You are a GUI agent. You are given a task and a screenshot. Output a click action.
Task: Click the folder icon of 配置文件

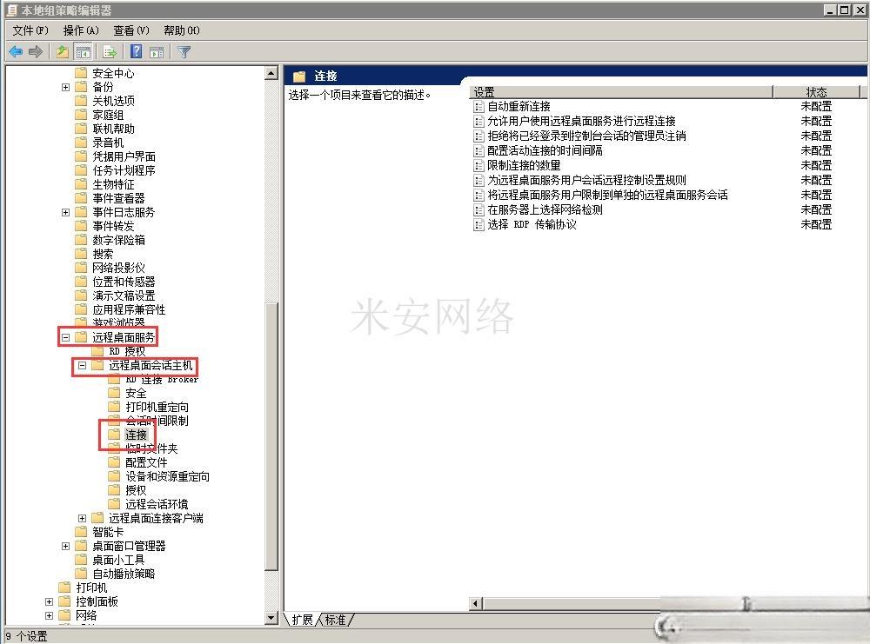[x=114, y=462]
